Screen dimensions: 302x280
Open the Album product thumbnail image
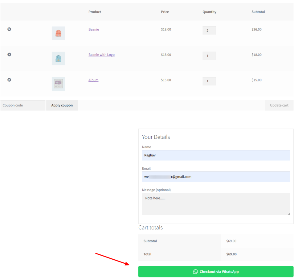[58, 84]
